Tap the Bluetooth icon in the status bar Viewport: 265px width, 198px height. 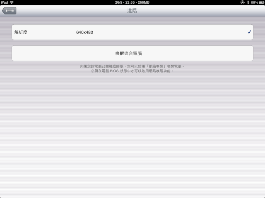click(x=248, y=2)
